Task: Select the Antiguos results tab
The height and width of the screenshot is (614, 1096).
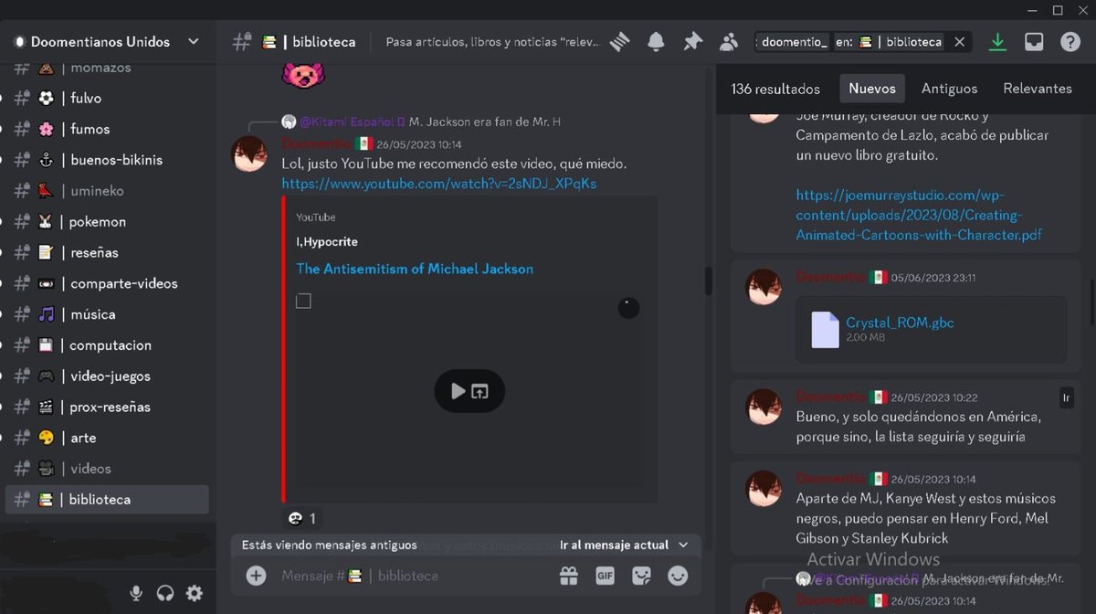Action: [949, 89]
